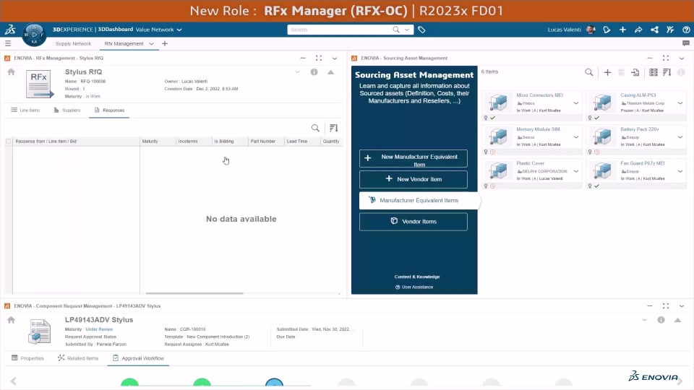
Task: Collapse the Stylus RfQ header
Action: [x=330, y=72]
